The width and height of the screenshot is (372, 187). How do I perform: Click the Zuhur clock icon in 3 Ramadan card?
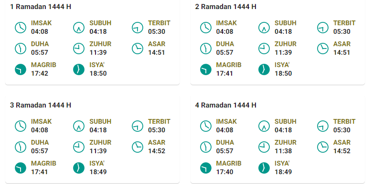tap(79, 147)
